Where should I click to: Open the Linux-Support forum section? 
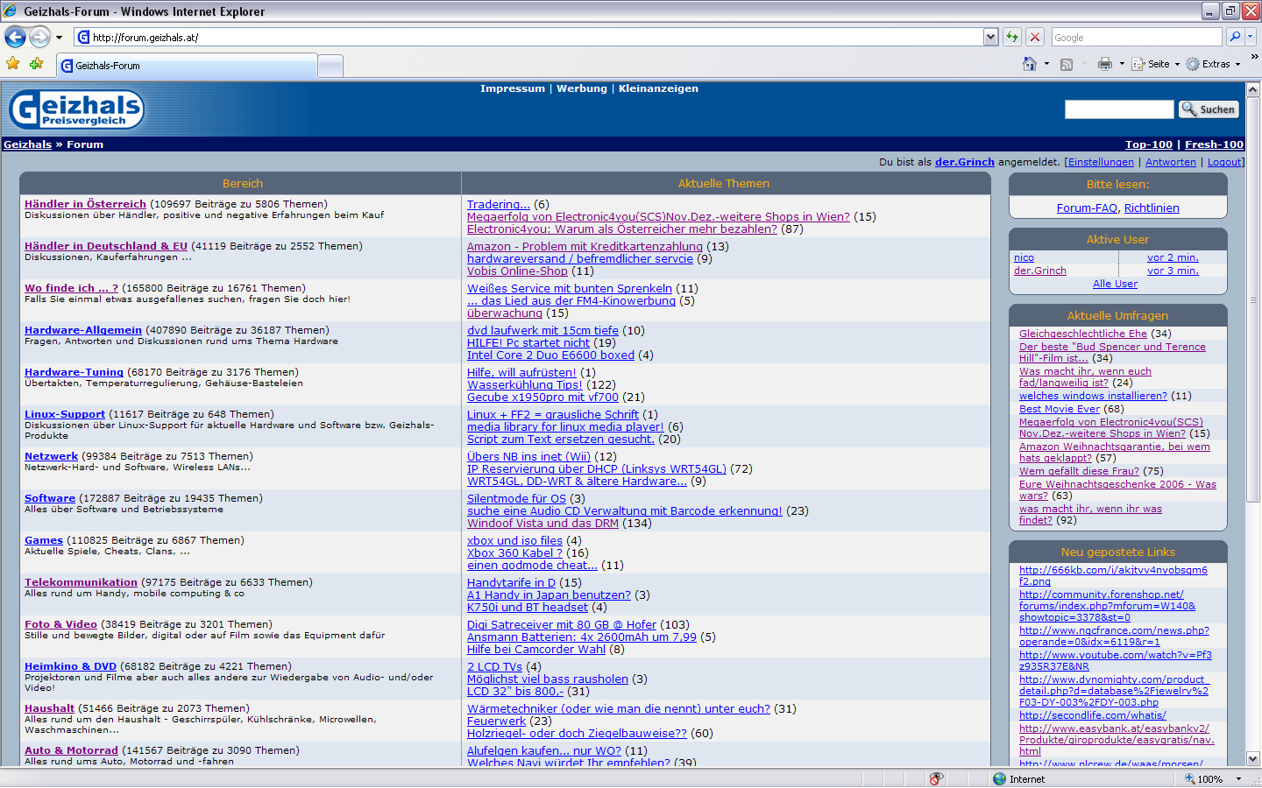tap(65, 414)
